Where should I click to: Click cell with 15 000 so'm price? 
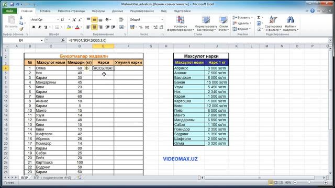tap(217, 83)
